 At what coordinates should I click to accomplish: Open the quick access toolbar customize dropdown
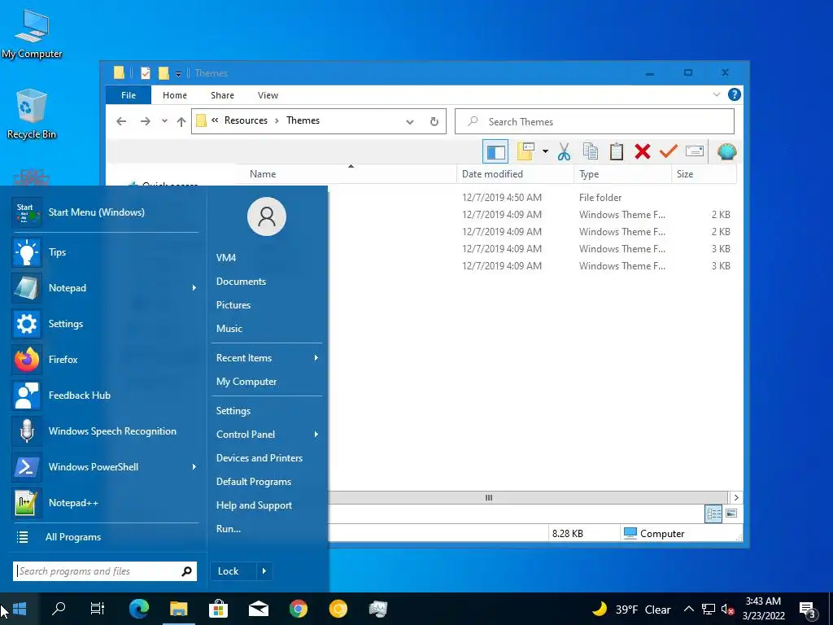[178, 74]
